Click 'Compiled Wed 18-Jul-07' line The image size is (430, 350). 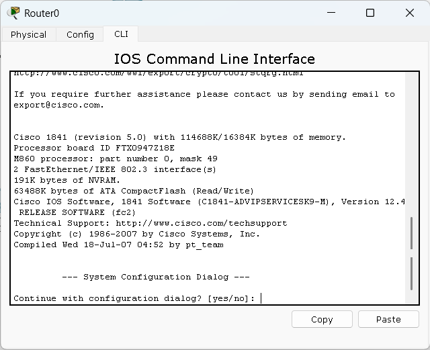118,245
